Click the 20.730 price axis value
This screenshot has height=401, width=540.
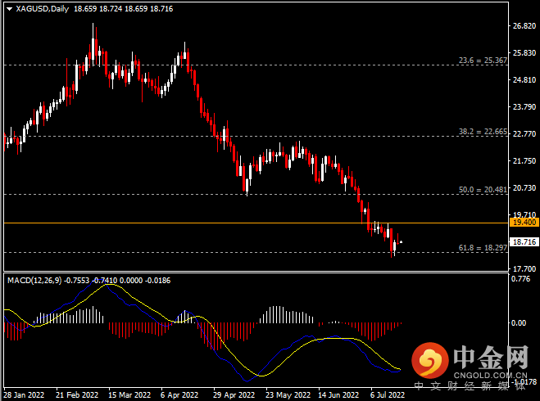(x=524, y=188)
